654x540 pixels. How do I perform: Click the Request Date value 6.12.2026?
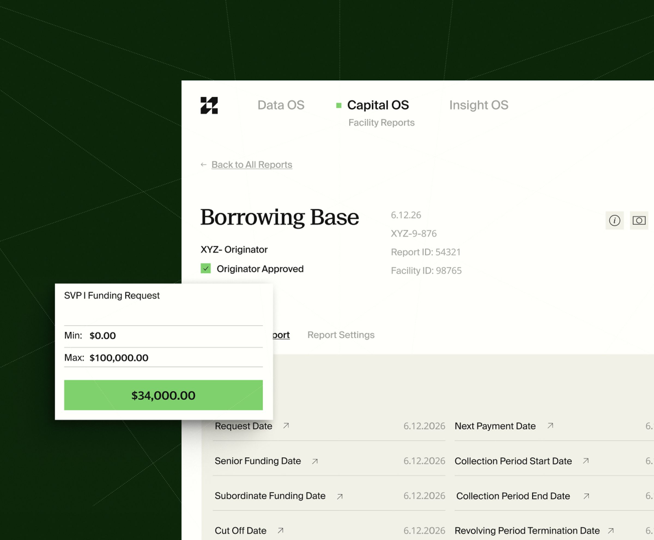424,426
